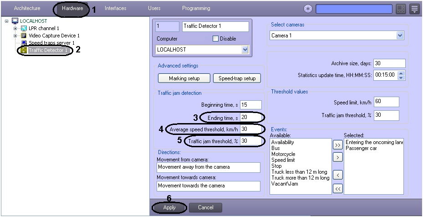
Task: Remove selected event with < button
Action: tap(337, 176)
